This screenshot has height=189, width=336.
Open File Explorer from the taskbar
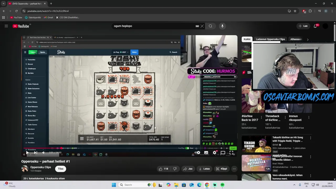(176, 185)
